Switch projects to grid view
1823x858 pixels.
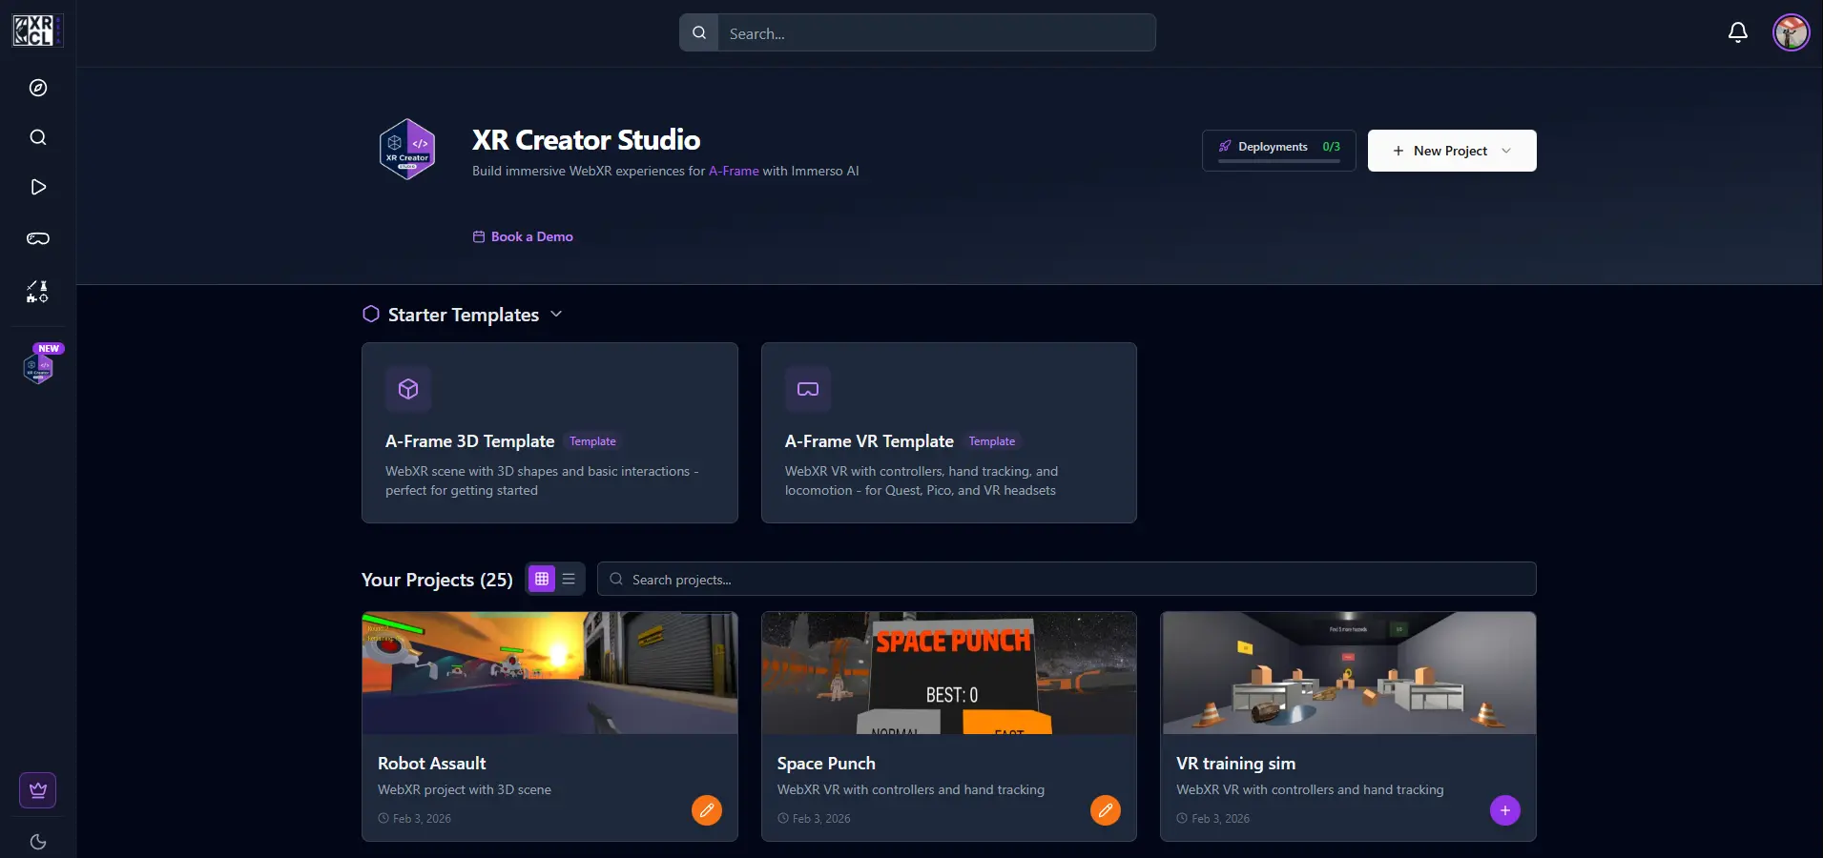click(542, 579)
